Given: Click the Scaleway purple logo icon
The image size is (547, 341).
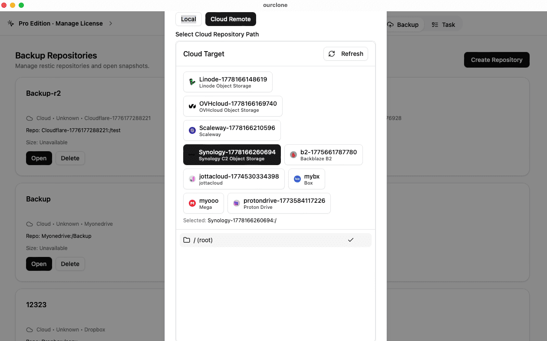Looking at the screenshot, I should pyautogui.click(x=192, y=130).
